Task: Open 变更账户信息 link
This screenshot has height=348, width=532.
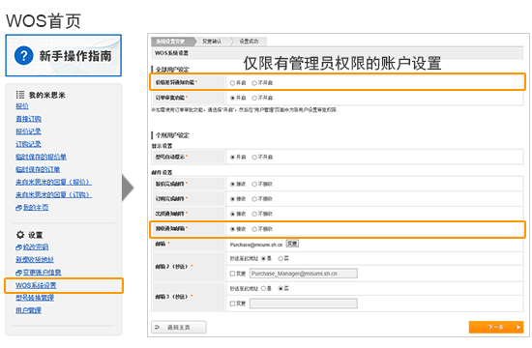Action: pos(42,272)
